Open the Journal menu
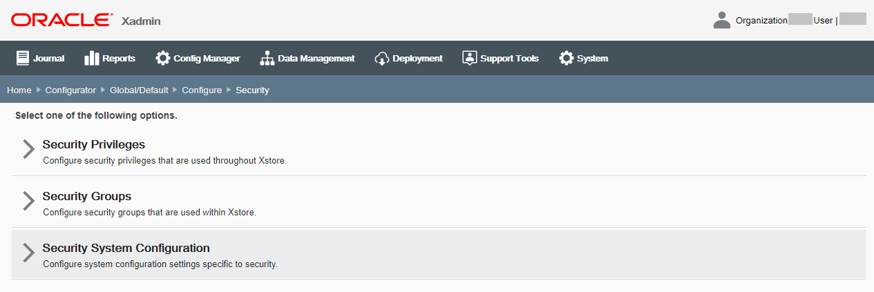874x292 pixels. [41, 58]
